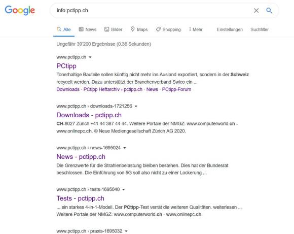Expand the arrow next to www.pctipp.ch
The height and width of the screenshot is (234, 294).
90,57
